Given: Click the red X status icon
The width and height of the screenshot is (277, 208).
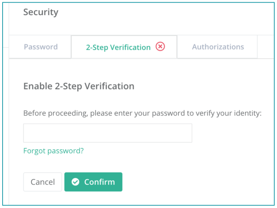Looking at the screenshot, I should pos(160,47).
